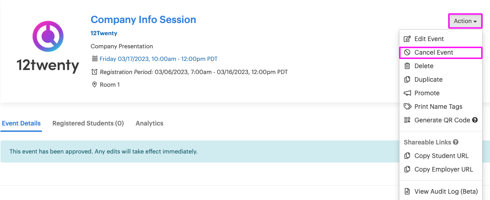
Task: Click the Print Name Tags tag icon
Action: coord(407,107)
